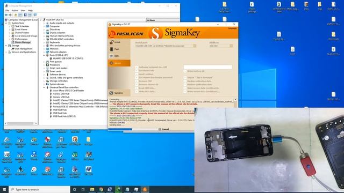Toggle the Load Fastboot option
This screenshot has width=344, height=193.
pos(137,74)
